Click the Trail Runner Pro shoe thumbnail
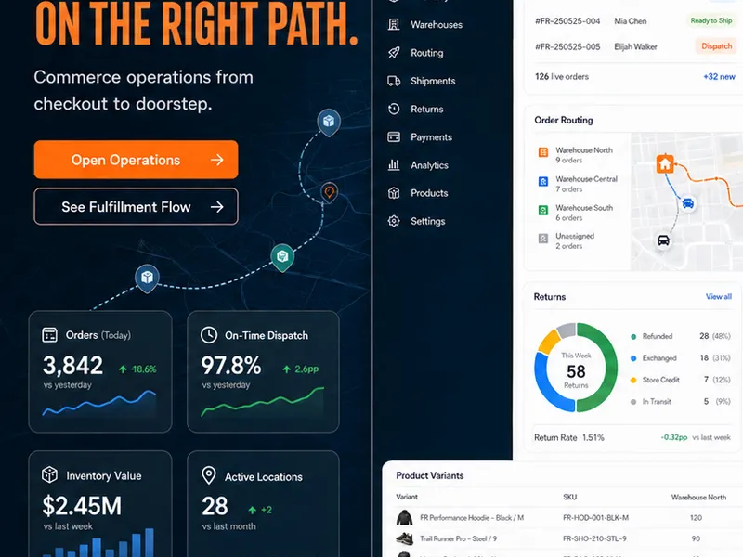Image resolution: width=743 pixels, height=557 pixels. point(404,538)
